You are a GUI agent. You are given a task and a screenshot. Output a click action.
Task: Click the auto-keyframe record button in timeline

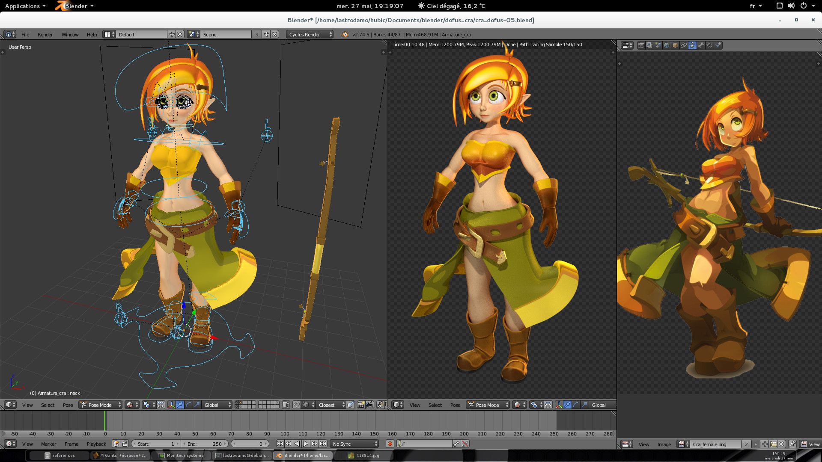pos(390,444)
